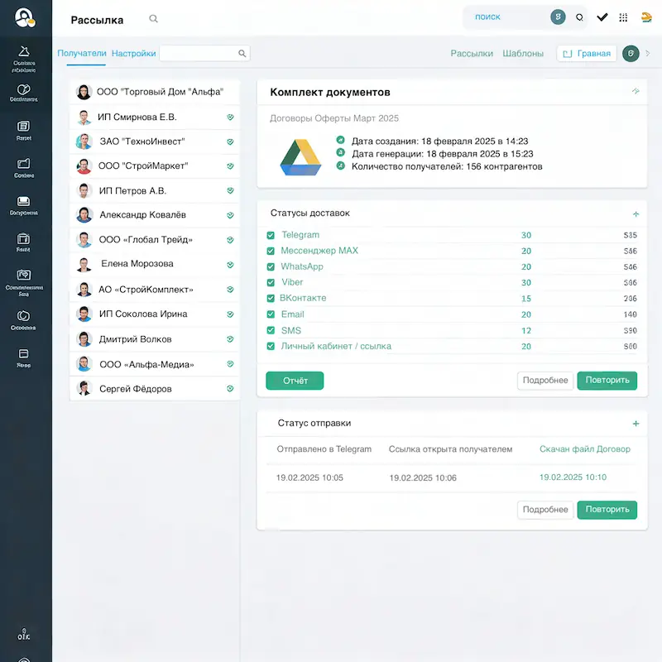The height and width of the screenshot is (662, 662).
Task: Click Подробнее under Статусы доставок
Action: pyautogui.click(x=545, y=381)
